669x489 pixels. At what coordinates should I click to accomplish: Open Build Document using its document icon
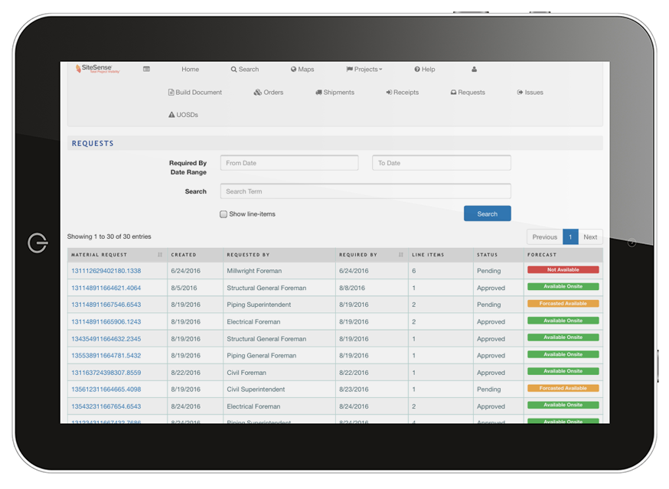tap(171, 92)
